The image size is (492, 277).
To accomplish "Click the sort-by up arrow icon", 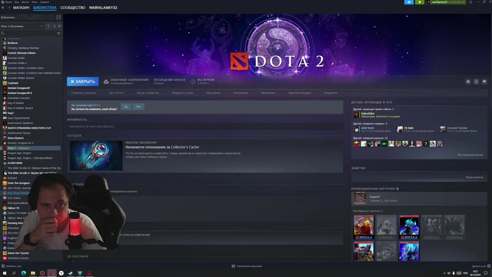I will [x=48, y=26].
